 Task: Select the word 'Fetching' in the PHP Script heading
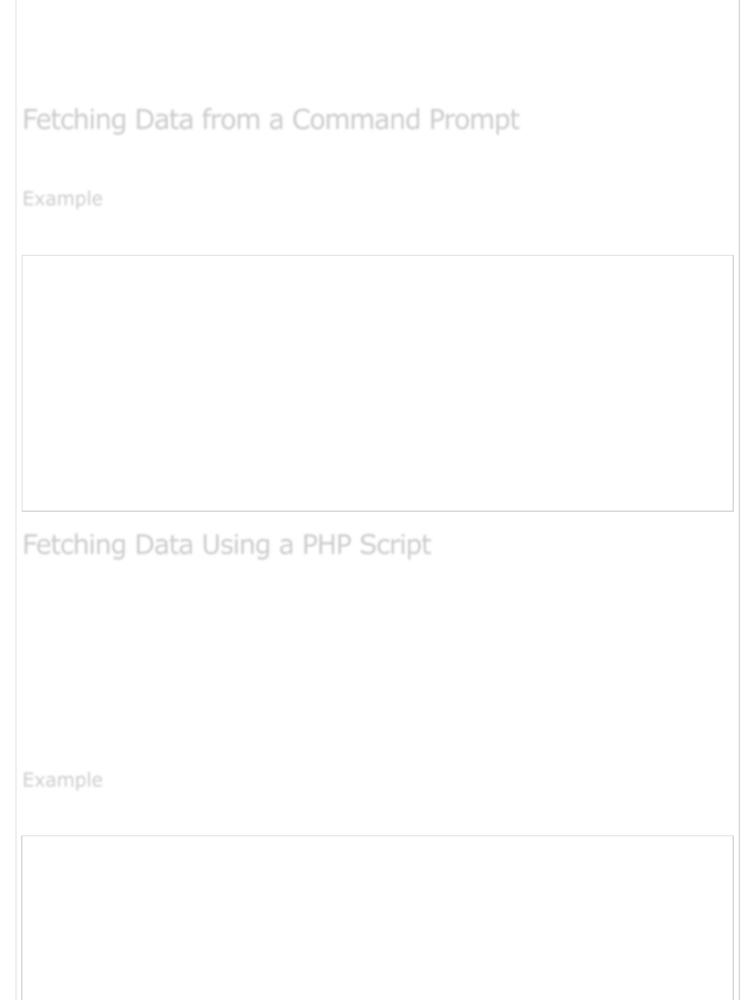tap(74, 545)
